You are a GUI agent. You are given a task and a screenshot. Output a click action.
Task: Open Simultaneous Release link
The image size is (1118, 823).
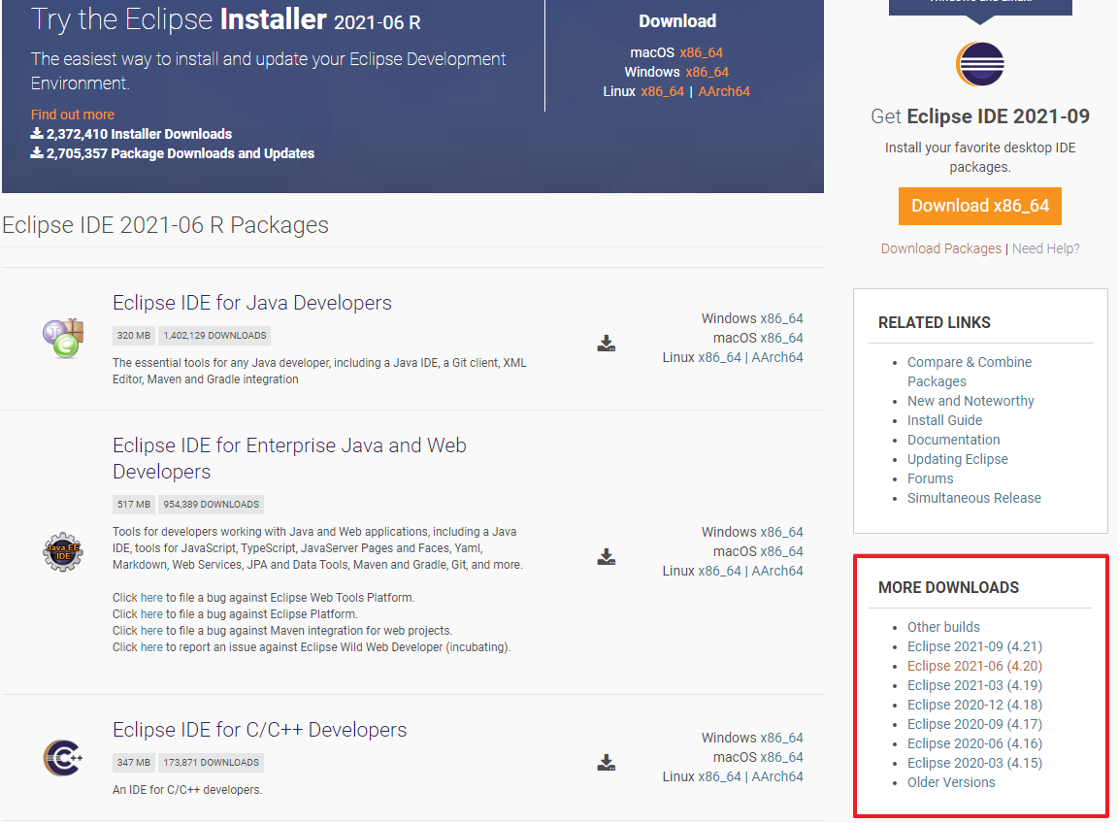click(x=974, y=498)
